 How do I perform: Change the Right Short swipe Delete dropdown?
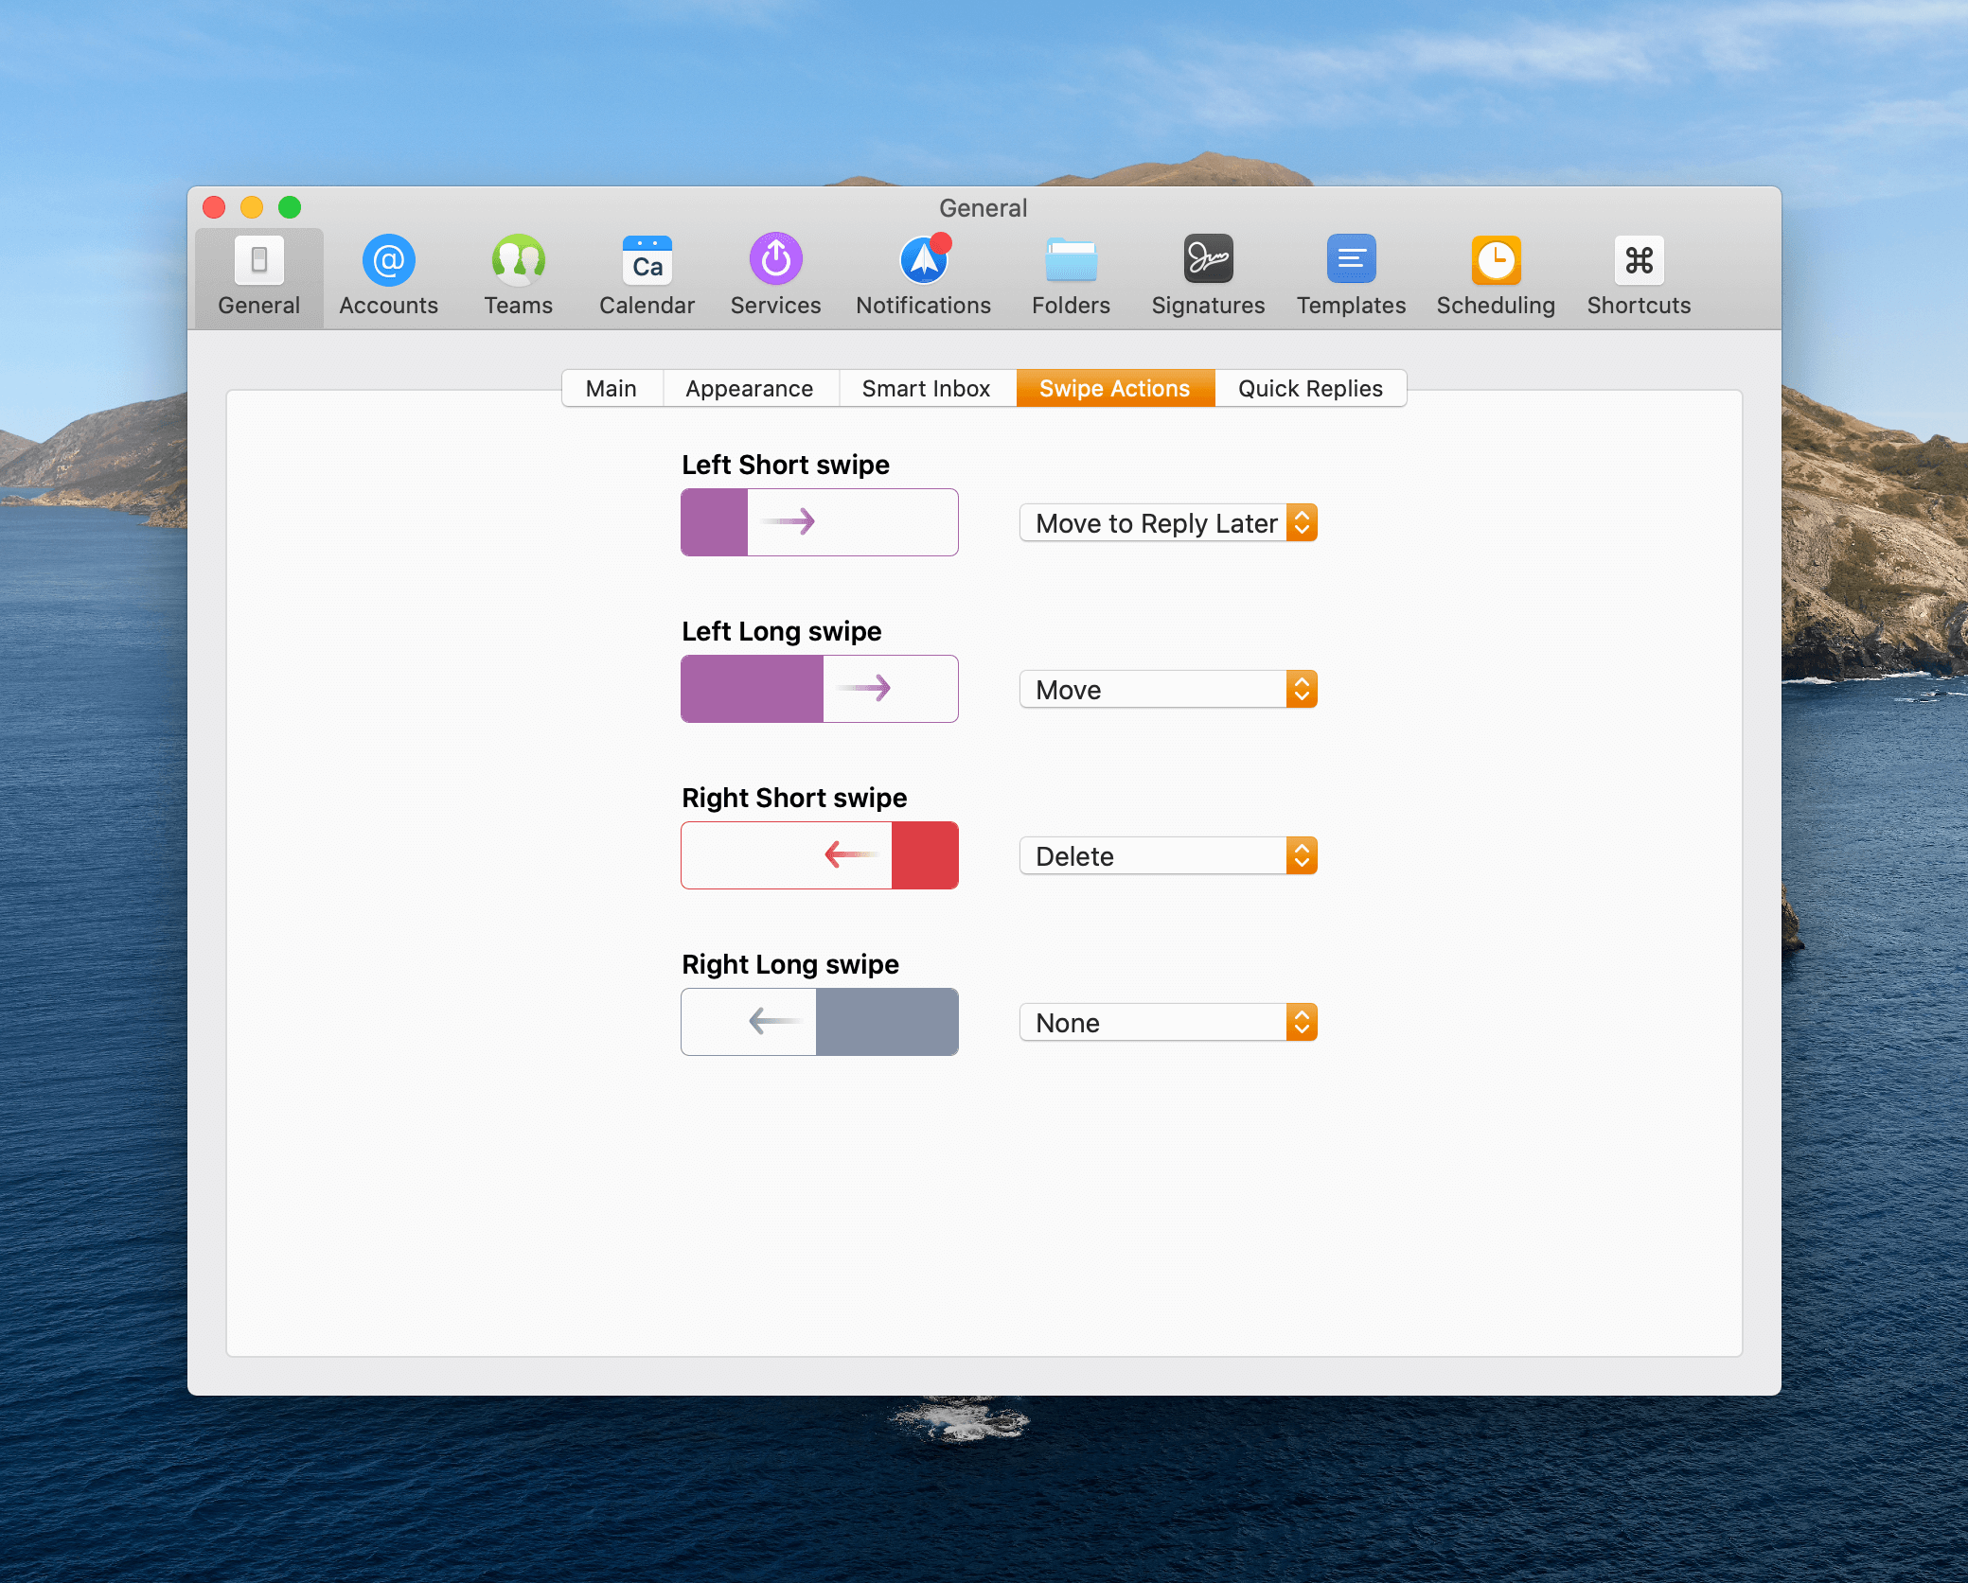(1168, 856)
